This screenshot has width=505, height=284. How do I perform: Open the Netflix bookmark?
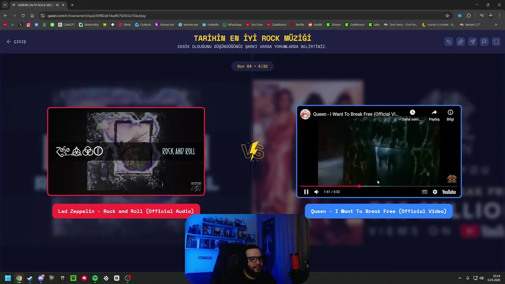297,24
